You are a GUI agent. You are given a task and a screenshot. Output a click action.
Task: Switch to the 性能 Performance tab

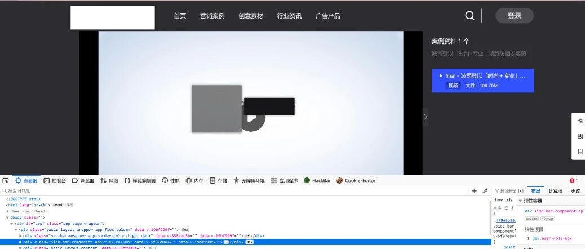[x=171, y=180]
